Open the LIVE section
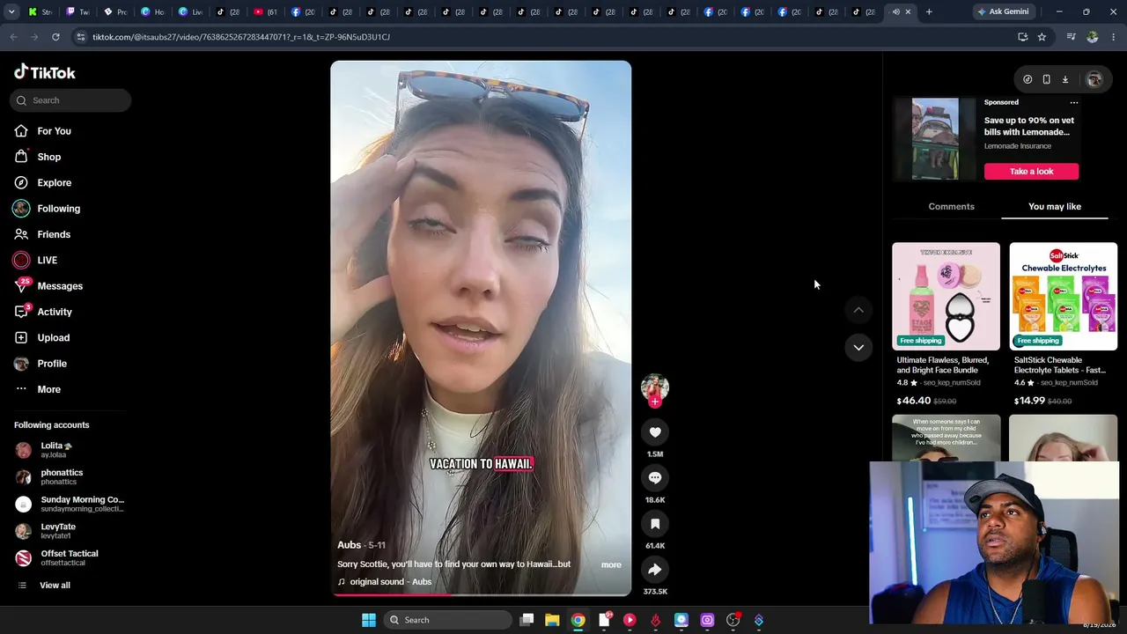The image size is (1127, 634). pos(37,261)
